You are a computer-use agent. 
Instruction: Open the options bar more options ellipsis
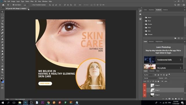tap(80, 5)
